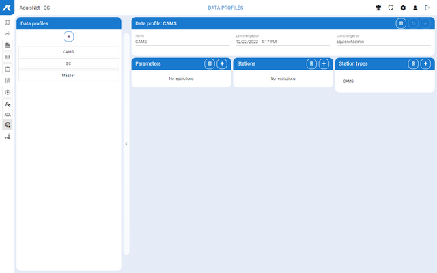This screenshot has width=437, height=273.
Task: Open the map view in sidebar
Action: [8, 22]
